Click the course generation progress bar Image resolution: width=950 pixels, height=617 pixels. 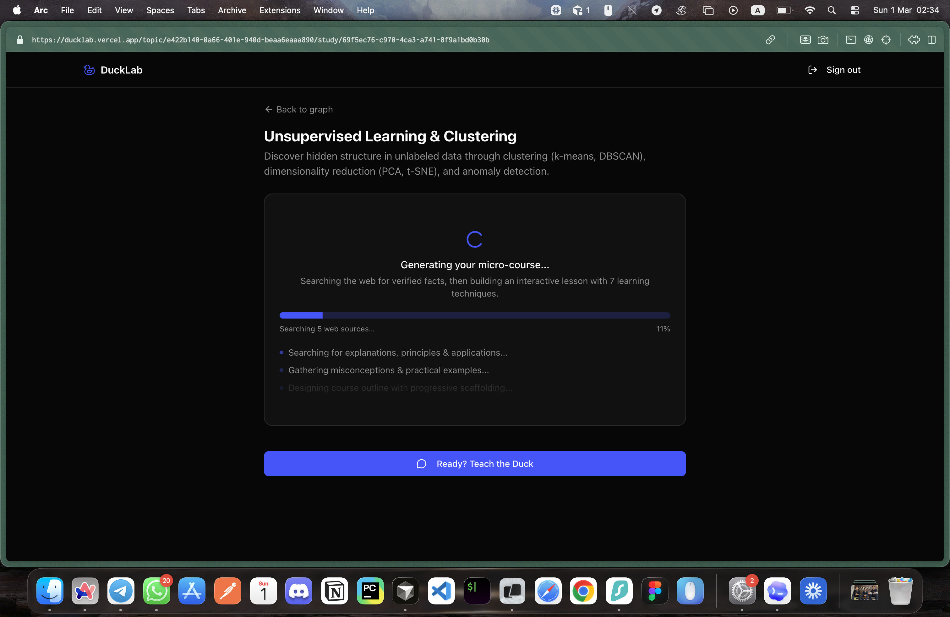tap(475, 315)
